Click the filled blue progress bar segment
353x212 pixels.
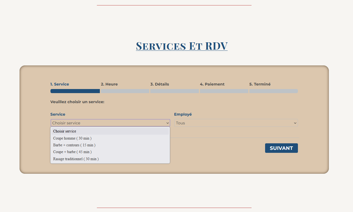75,91
